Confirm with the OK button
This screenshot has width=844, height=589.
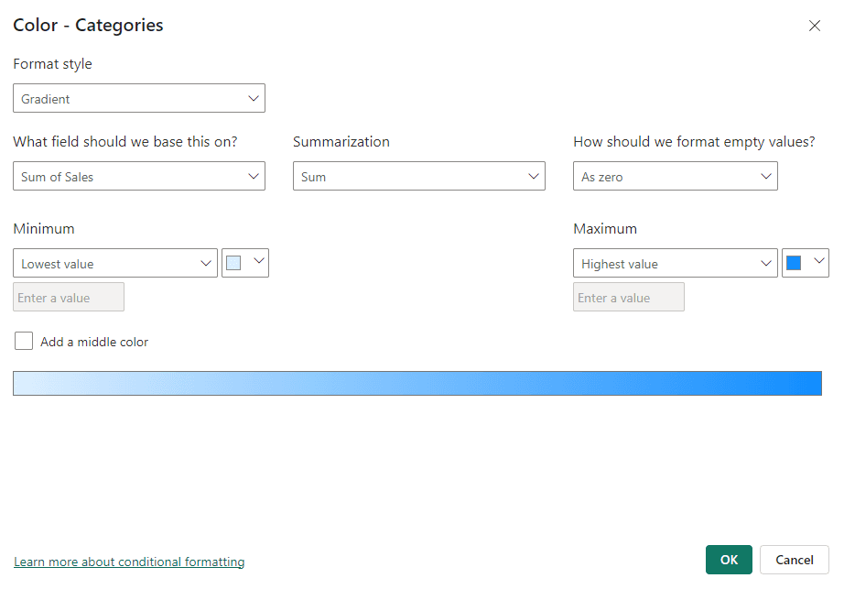pos(729,560)
